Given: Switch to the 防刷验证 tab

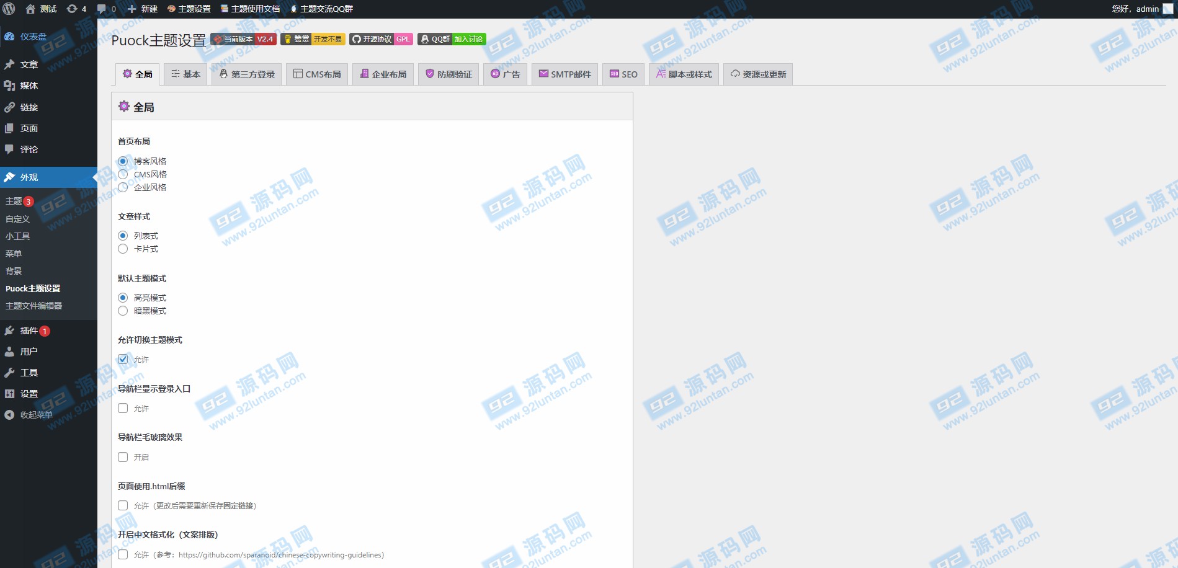Looking at the screenshot, I should click(448, 74).
